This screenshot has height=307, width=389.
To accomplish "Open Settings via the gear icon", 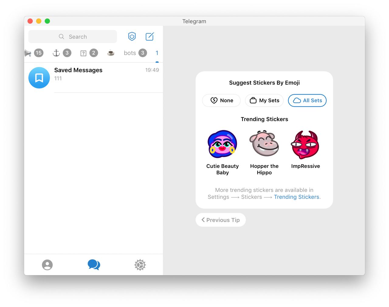I will (140, 265).
